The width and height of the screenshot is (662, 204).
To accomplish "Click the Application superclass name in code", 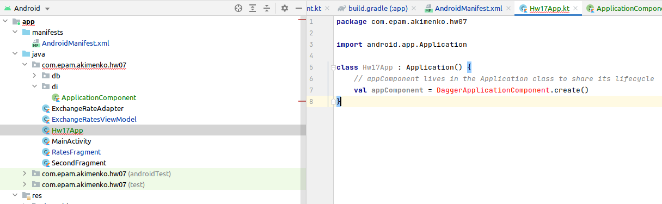I will [430, 67].
